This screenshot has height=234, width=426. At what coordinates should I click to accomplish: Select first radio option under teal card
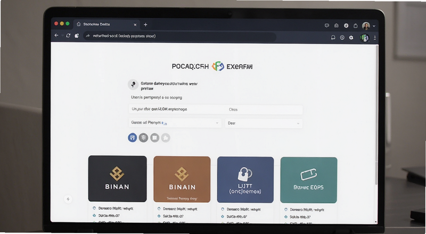tap(286, 210)
